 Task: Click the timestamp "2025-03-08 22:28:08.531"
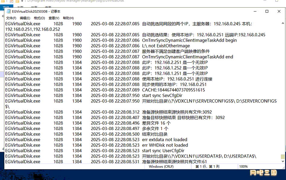[x=115, y=161]
